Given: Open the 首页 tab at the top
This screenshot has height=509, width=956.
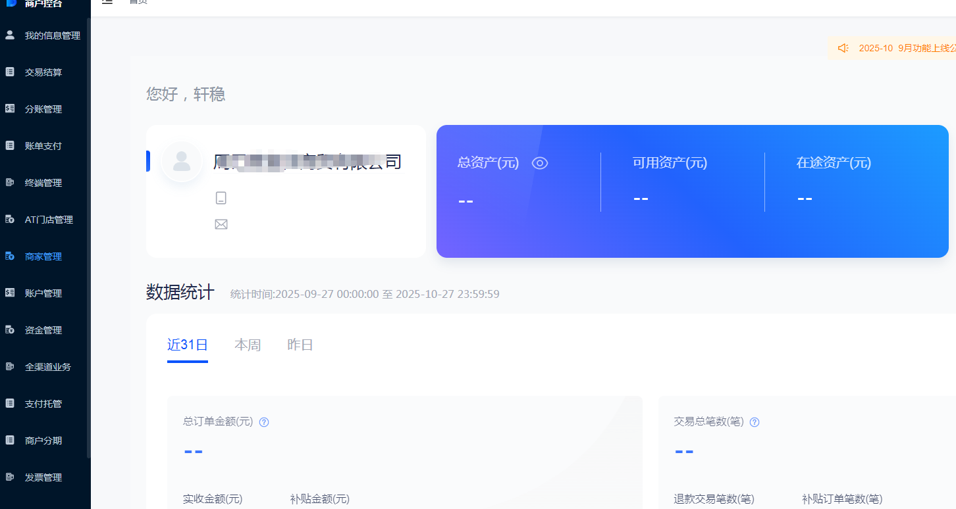Looking at the screenshot, I should 138,3.
